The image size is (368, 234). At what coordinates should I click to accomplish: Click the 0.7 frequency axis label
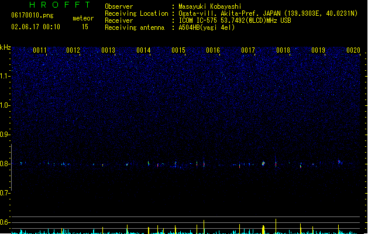5,193
